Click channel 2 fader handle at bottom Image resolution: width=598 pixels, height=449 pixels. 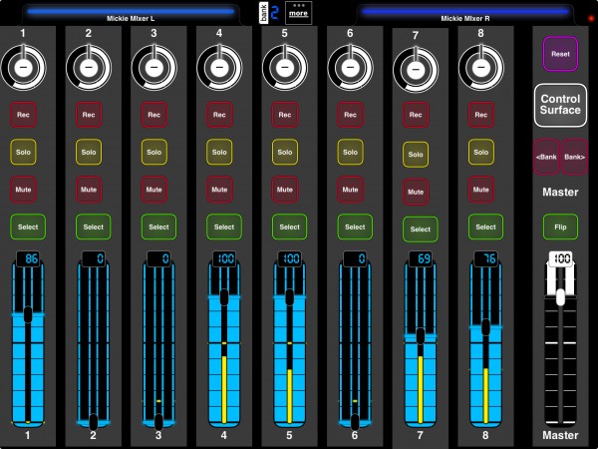[93, 422]
